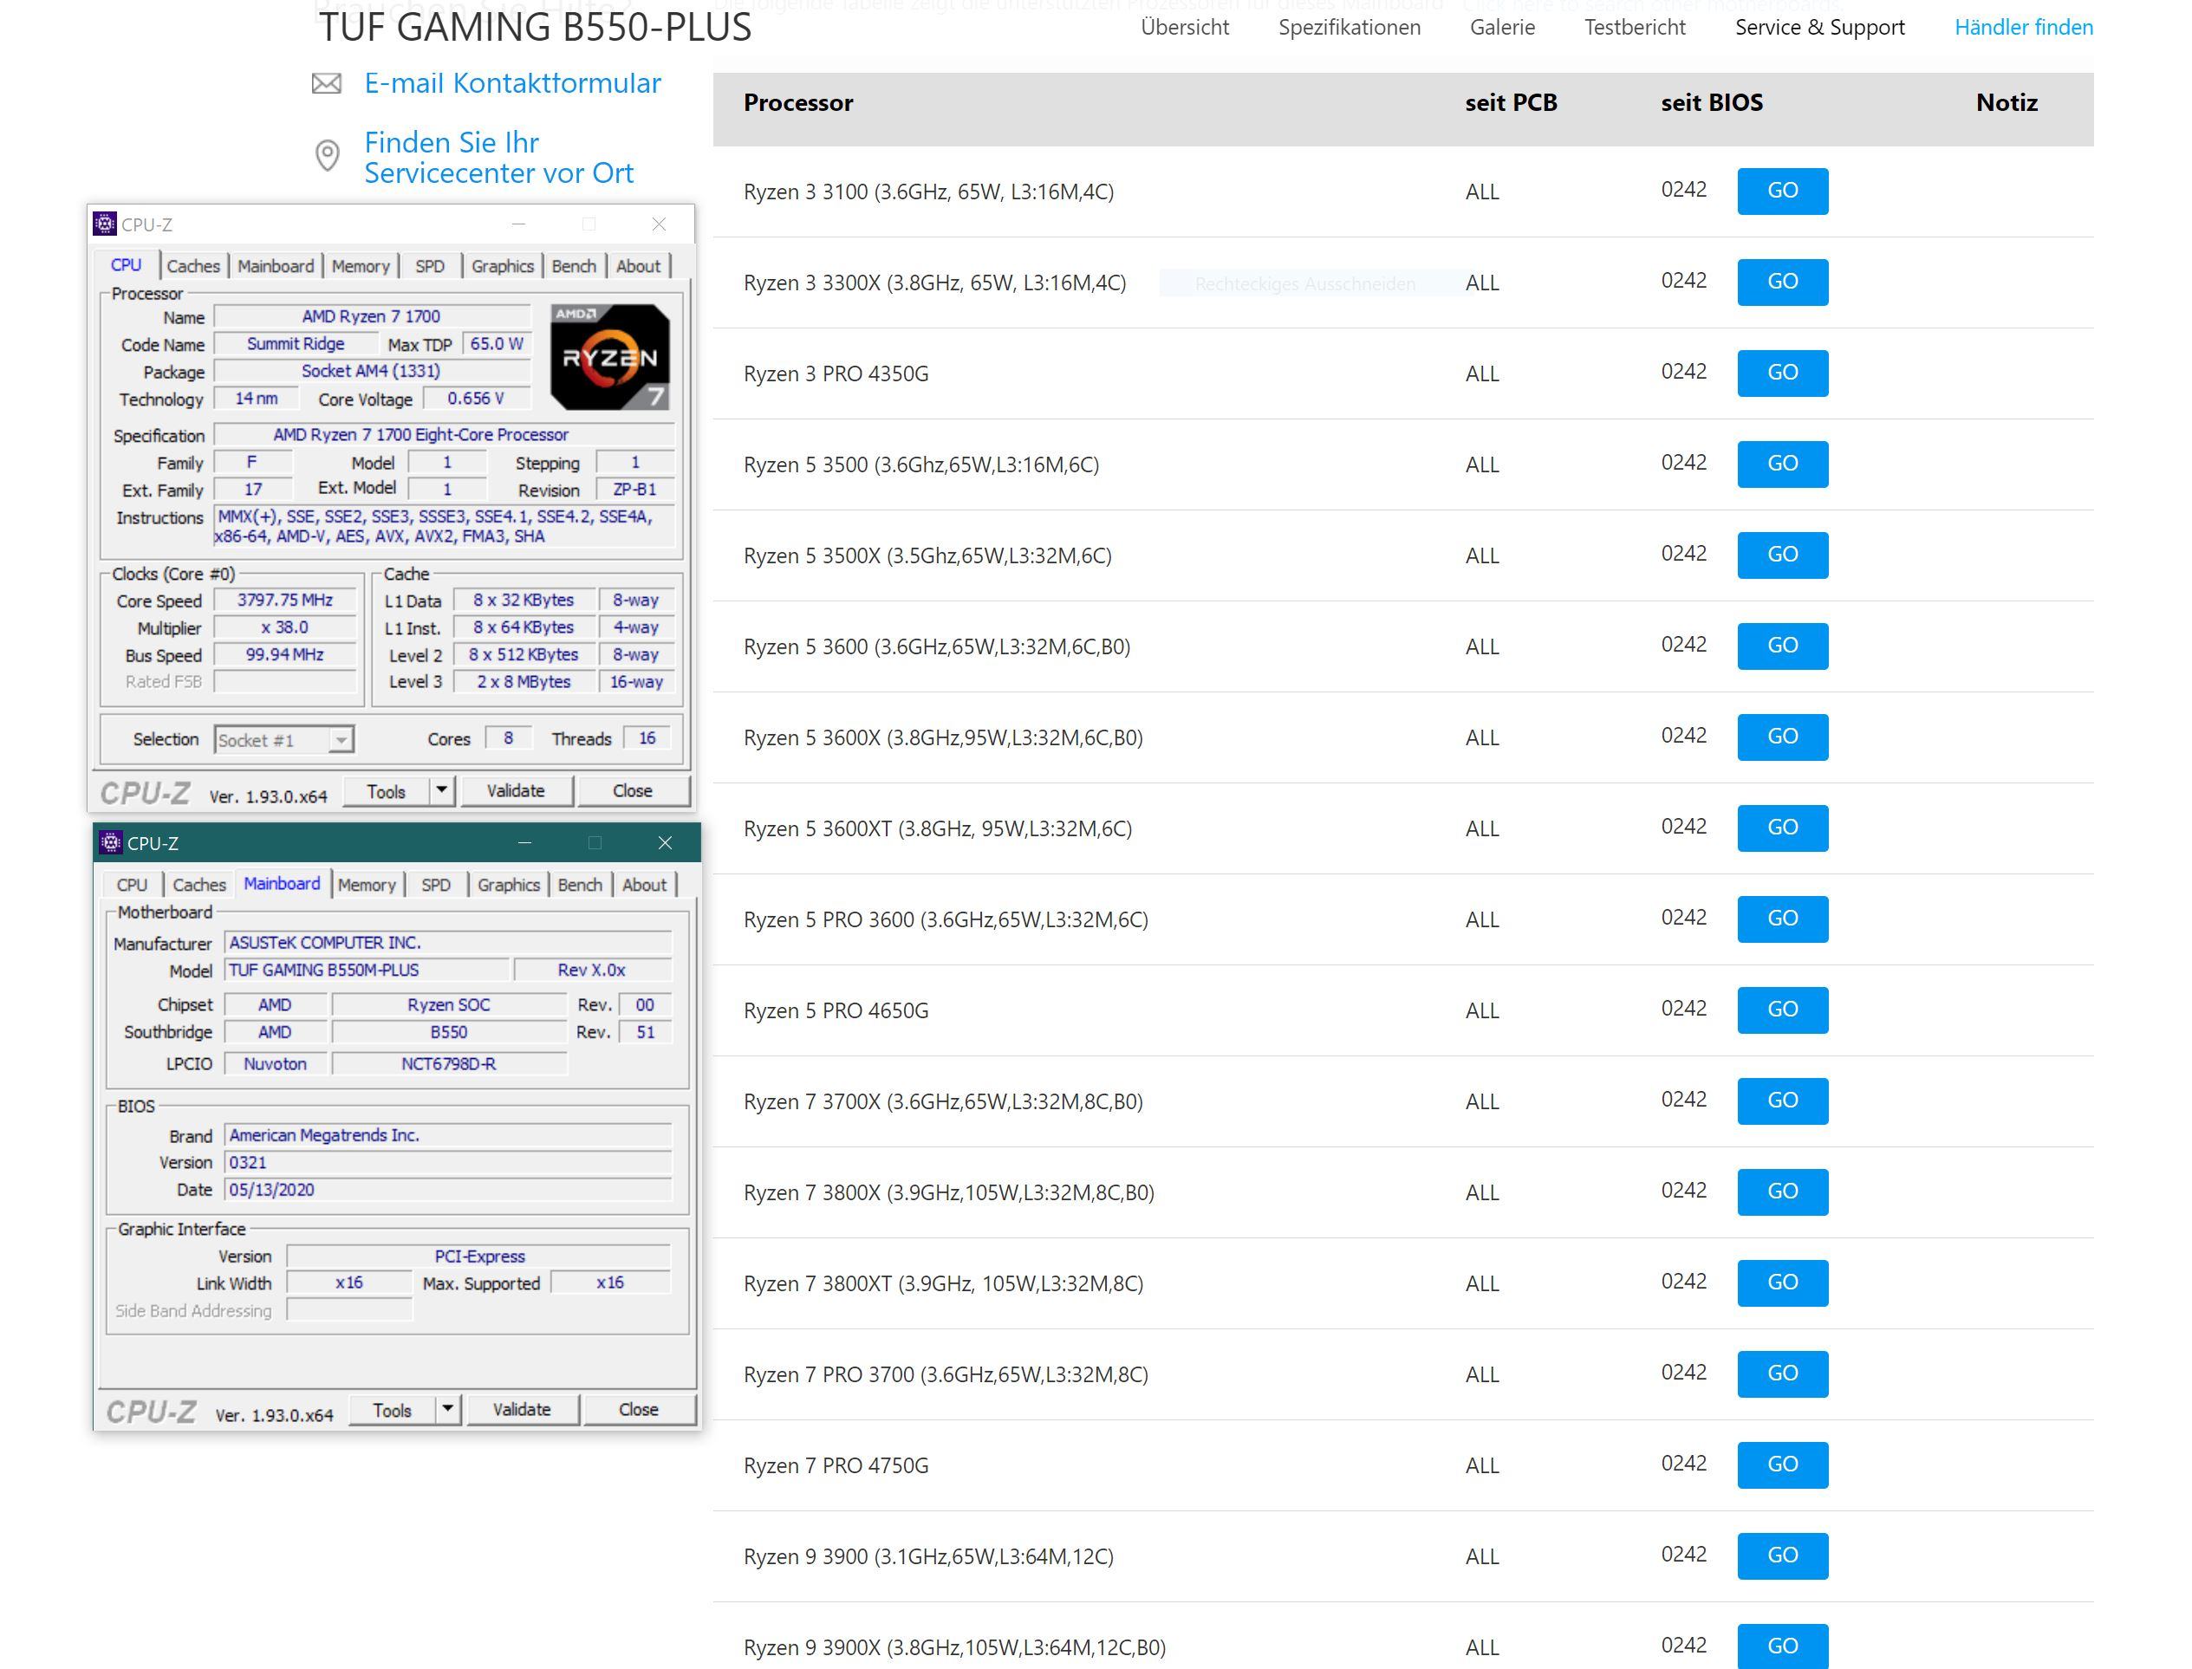Close the lower CPU-Z Mainboard window
2192x1669 pixels.
(665, 842)
